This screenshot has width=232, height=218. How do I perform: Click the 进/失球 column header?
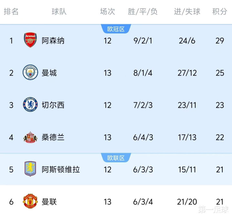tap(187, 12)
